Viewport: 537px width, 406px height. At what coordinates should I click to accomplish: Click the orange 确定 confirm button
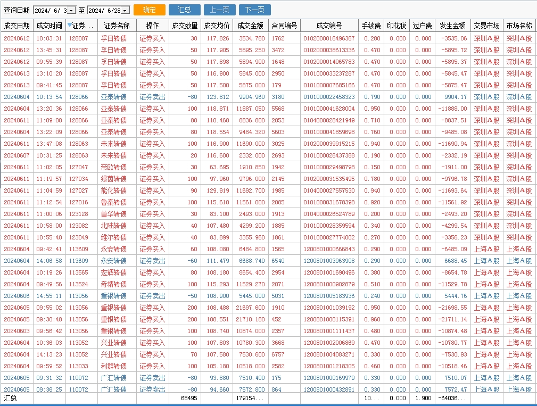(150, 10)
